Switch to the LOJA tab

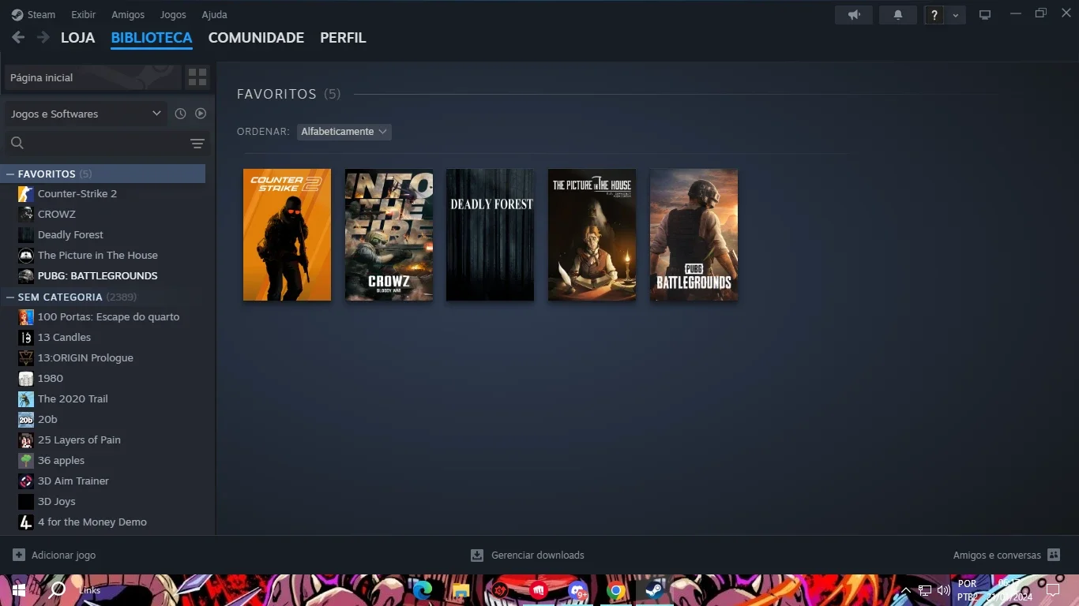pyautogui.click(x=77, y=37)
